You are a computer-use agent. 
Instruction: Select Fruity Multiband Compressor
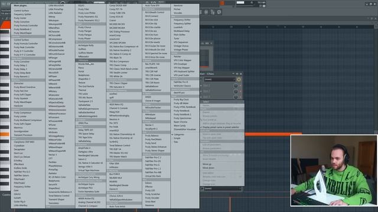pos(28,120)
